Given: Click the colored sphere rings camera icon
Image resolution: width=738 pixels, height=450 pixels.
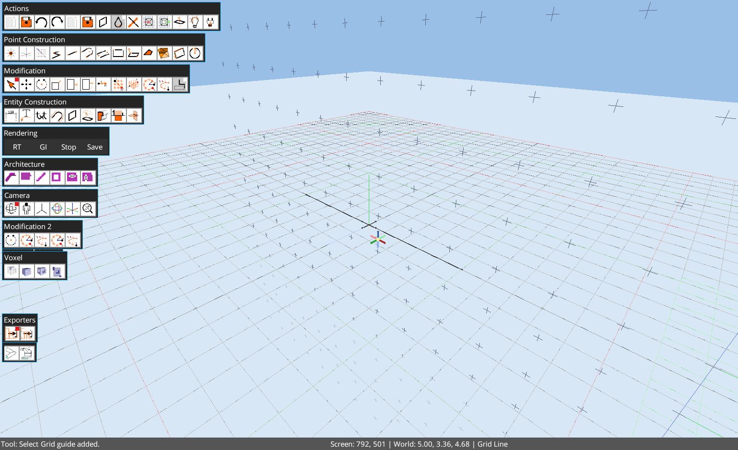Looking at the screenshot, I should [57, 209].
